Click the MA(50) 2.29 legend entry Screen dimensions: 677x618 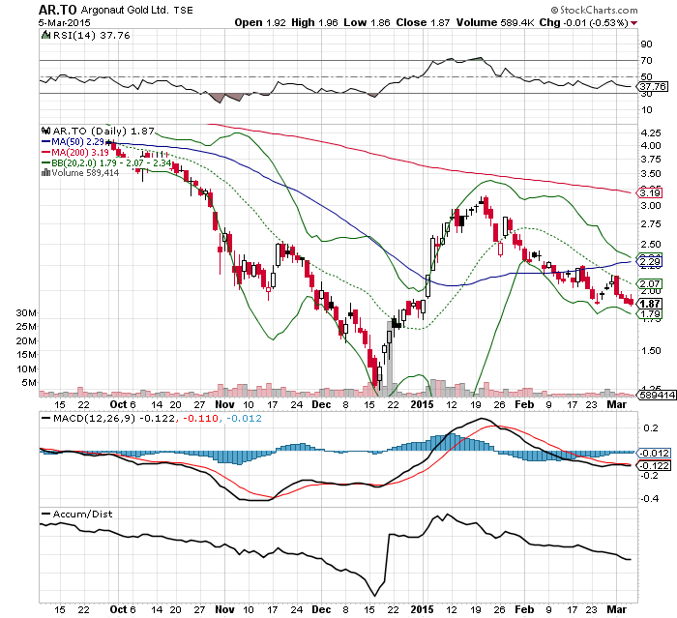(73, 141)
